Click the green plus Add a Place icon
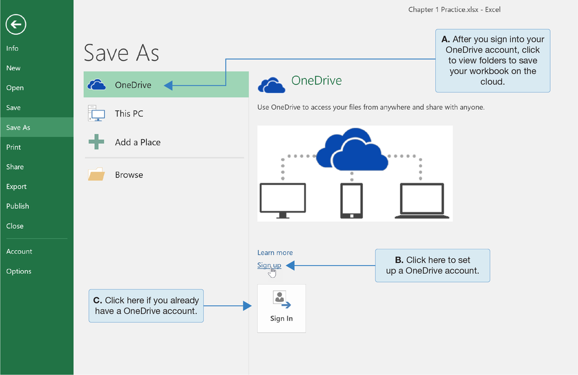Viewport: 578px width, 375px height. pos(97,142)
